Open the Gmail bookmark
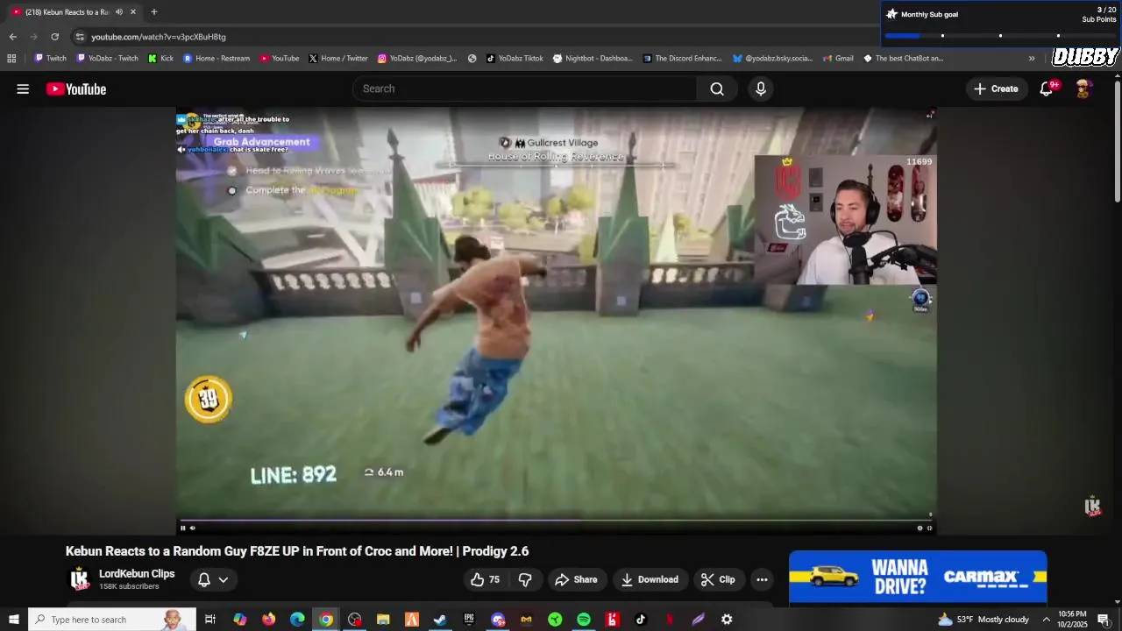Screen dimensions: 1122x631 (x=837, y=59)
